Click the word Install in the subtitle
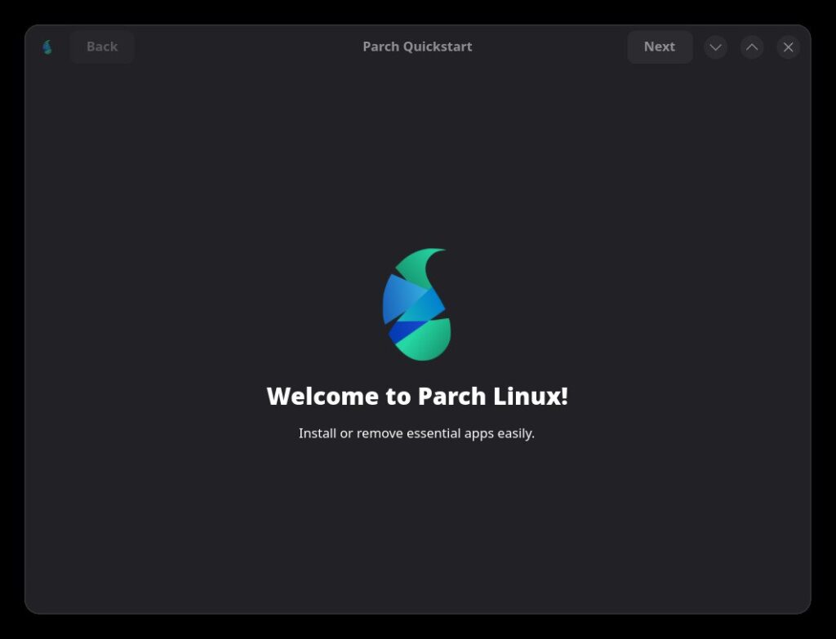 coord(318,433)
